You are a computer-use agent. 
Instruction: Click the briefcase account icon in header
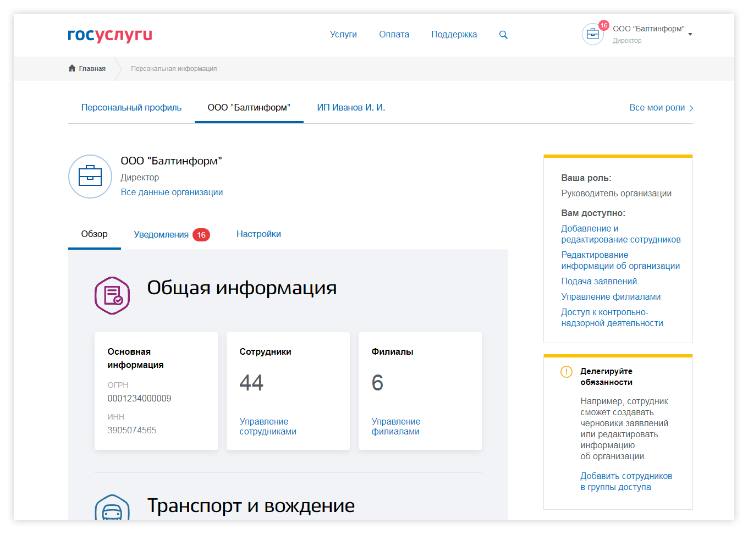click(592, 34)
